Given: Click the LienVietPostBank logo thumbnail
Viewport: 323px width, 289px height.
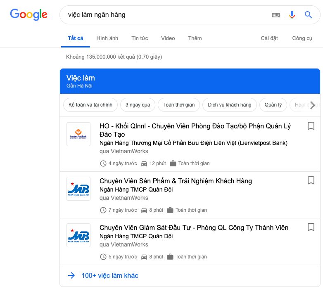Looking at the screenshot, I should pos(78,134).
